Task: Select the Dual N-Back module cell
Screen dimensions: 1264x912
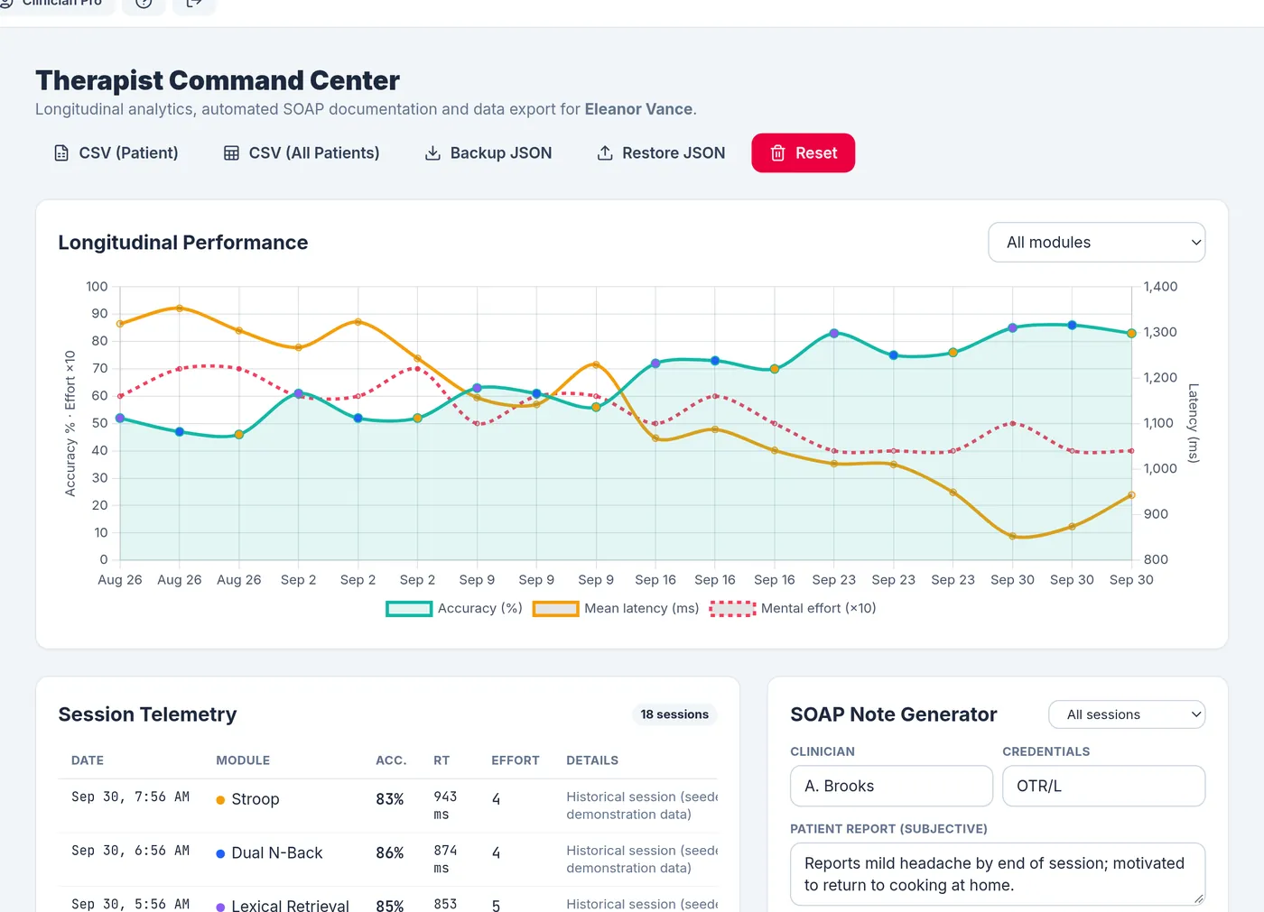Action: (270, 853)
